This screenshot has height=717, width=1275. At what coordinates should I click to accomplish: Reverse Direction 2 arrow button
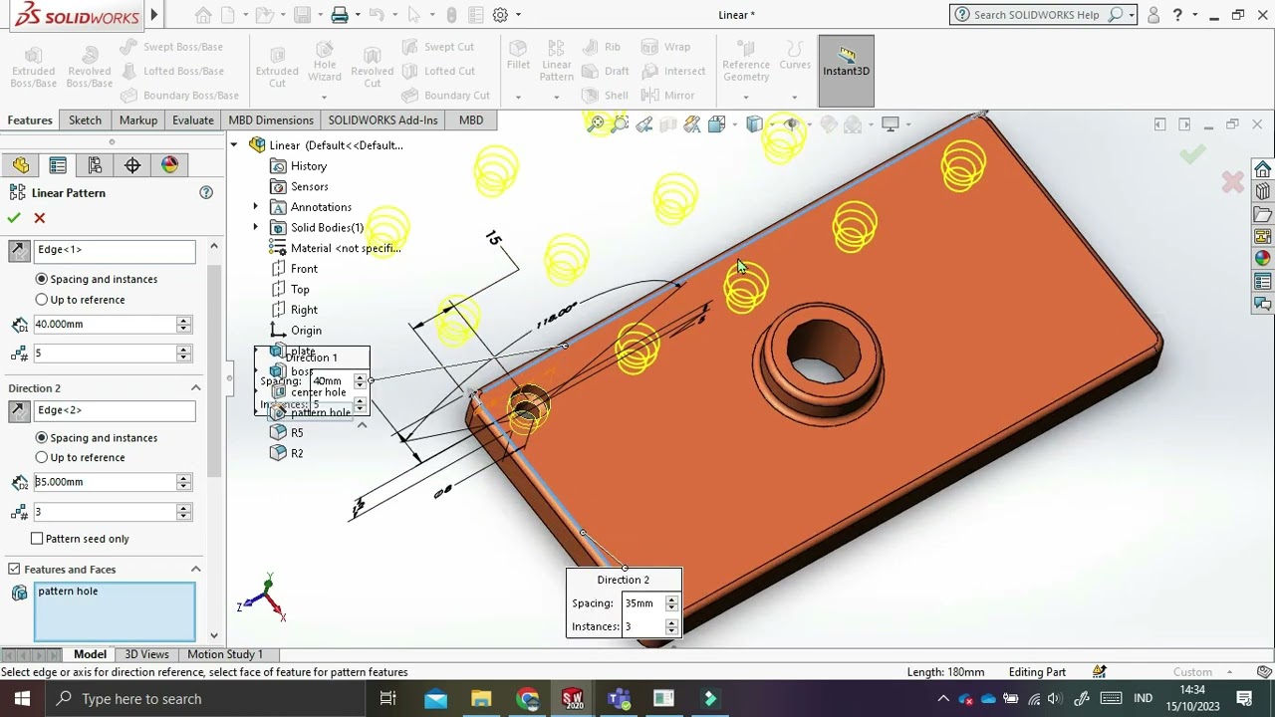19,411
